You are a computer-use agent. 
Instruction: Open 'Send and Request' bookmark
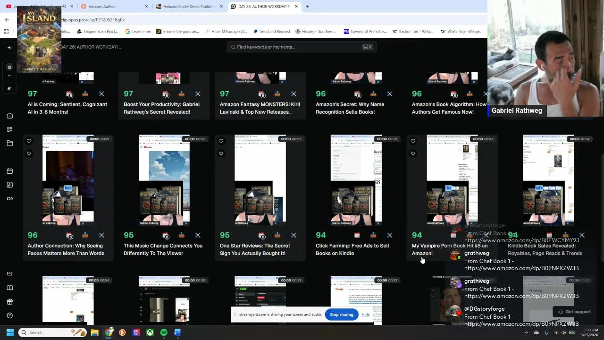click(272, 32)
